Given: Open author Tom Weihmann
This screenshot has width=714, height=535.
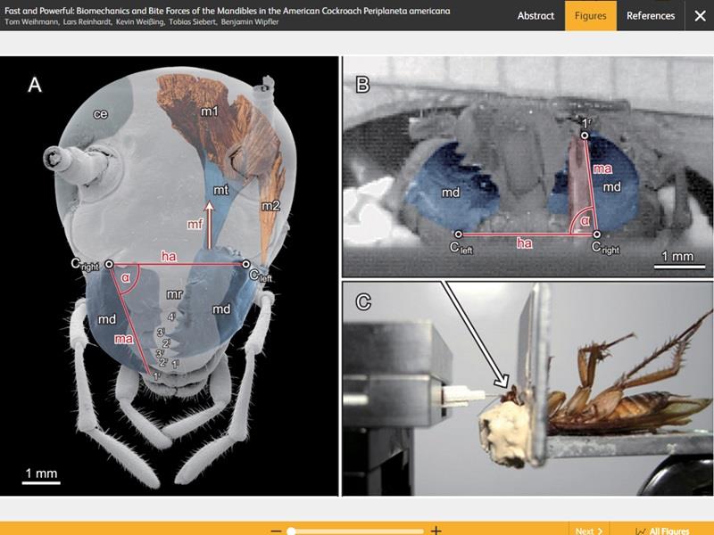Looking at the screenshot, I should 30,21.
